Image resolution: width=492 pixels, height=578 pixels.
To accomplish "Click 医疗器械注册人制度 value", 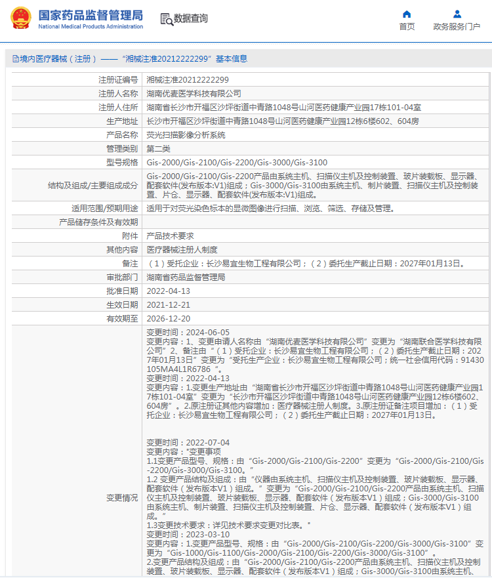I will tap(182, 250).
